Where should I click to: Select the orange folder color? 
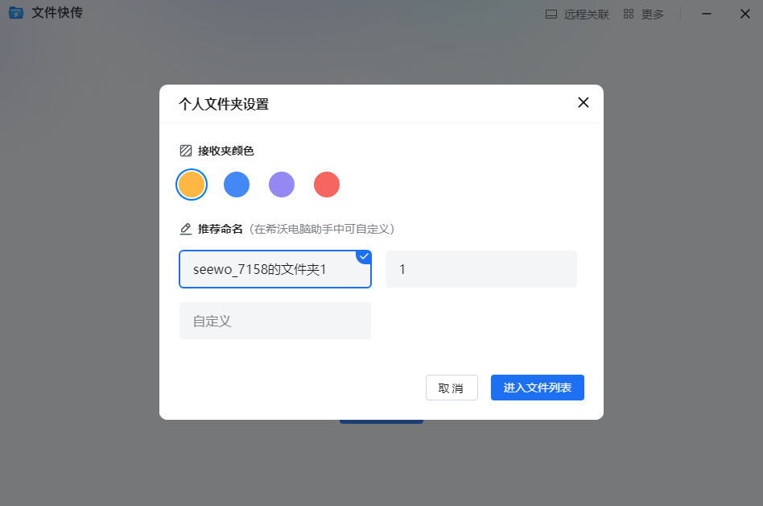point(192,185)
